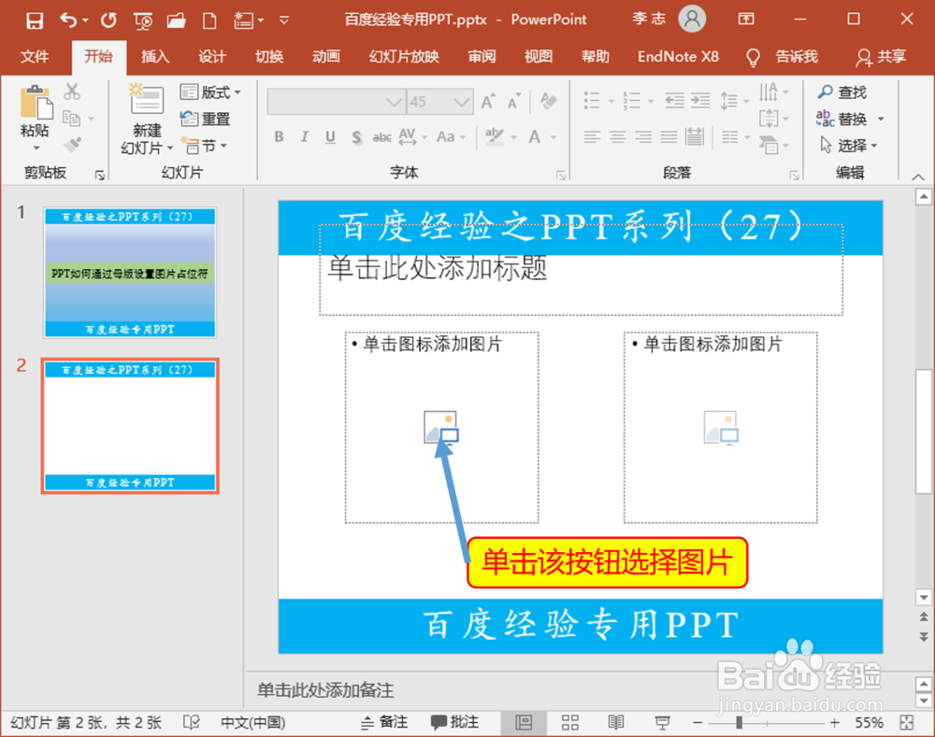Toggle bold formatting

pyautogui.click(x=279, y=137)
